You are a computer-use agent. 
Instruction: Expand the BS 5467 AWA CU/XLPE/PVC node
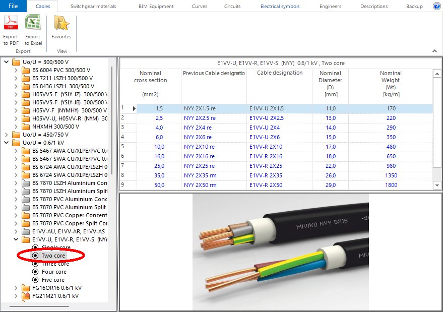(x=17, y=151)
